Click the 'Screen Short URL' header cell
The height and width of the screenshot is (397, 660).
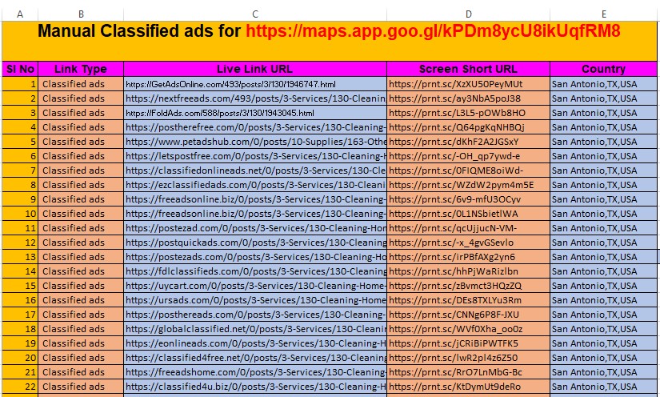468,69
